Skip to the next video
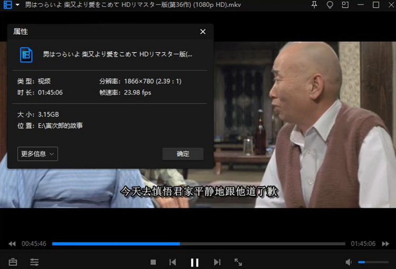396x269 pixels. pos(217,262)
